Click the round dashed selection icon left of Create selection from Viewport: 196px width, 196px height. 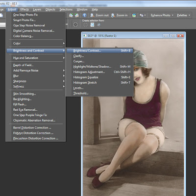click(75, 24)
